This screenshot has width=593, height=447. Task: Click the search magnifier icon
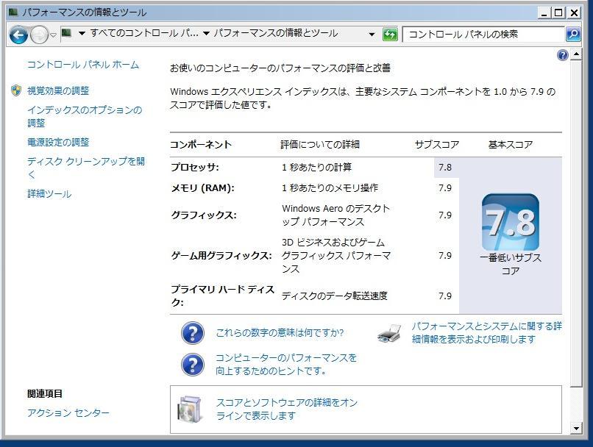click(573, 35)
